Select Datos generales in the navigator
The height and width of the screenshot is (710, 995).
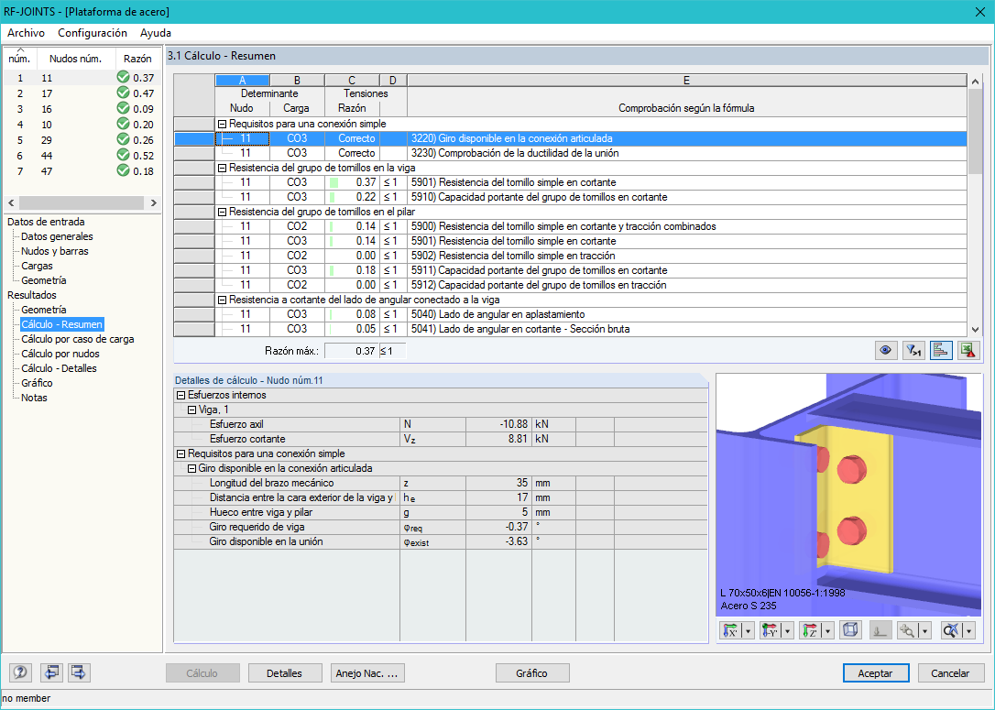(57, 236)
